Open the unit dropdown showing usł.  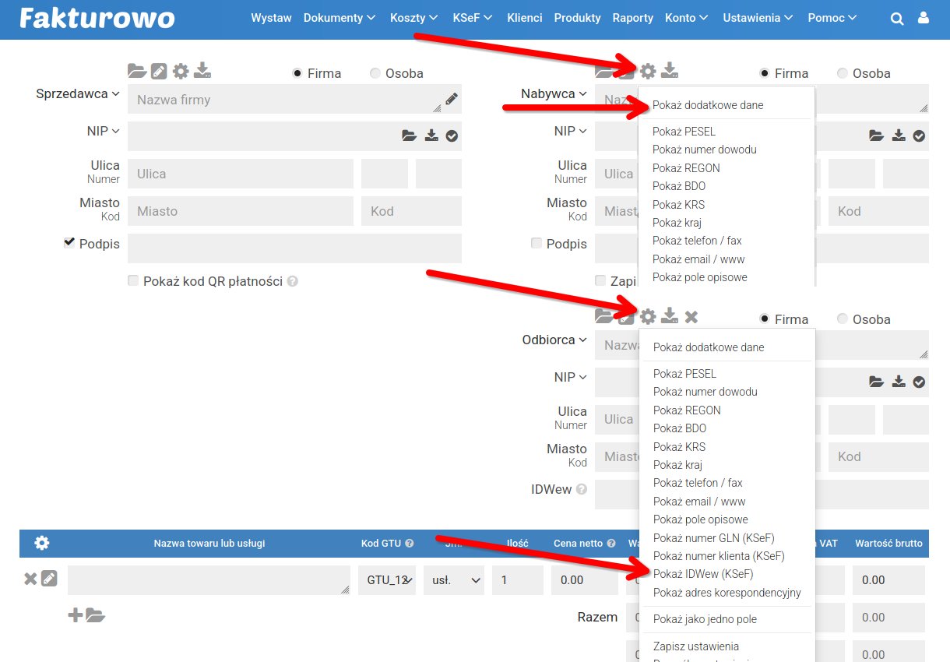coord(454,580)
